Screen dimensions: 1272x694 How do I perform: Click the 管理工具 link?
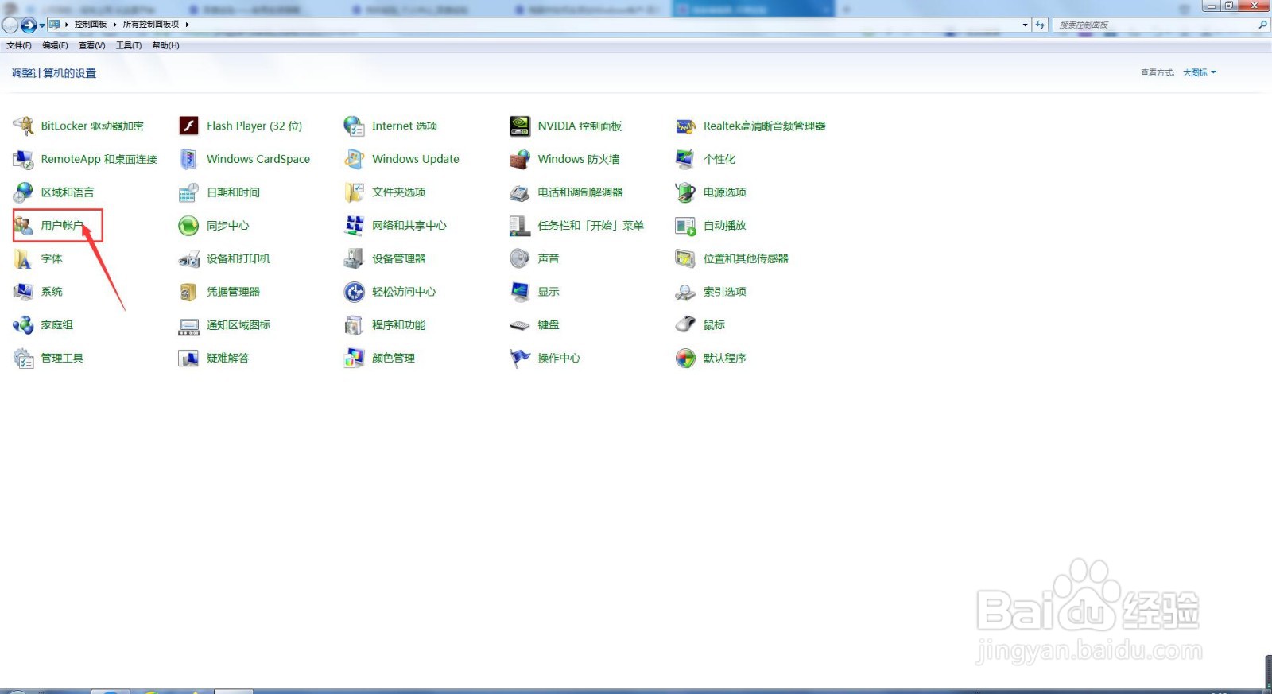point(62,359)
